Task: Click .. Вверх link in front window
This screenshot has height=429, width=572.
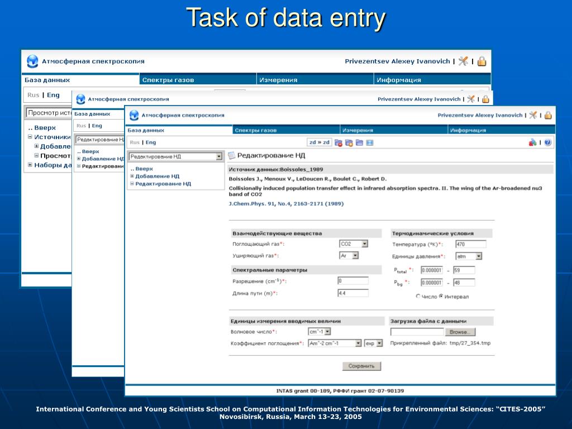Action: pos(141,169)
